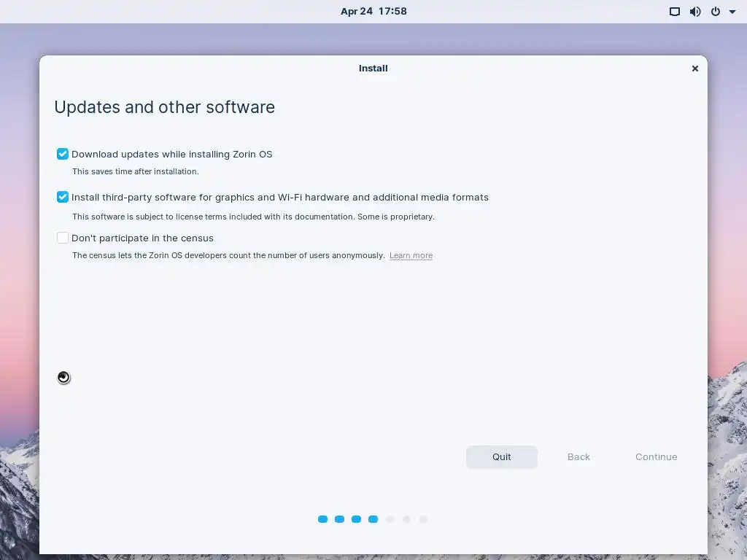747x560 pixels.
Task: Click 'This saves time after installation.' text
Action: click(x=135, y=171)
